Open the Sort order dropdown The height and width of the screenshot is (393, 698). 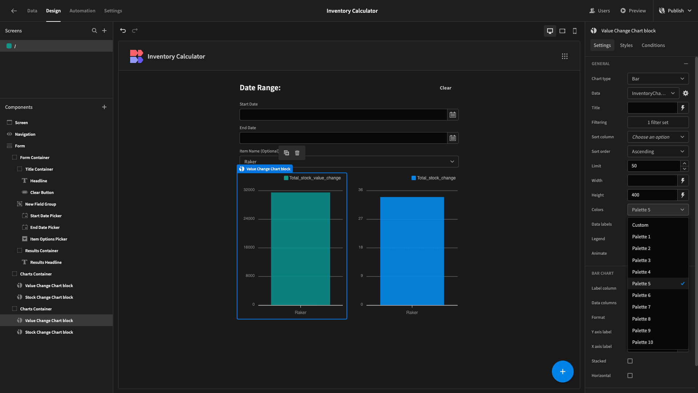(658, 151)
